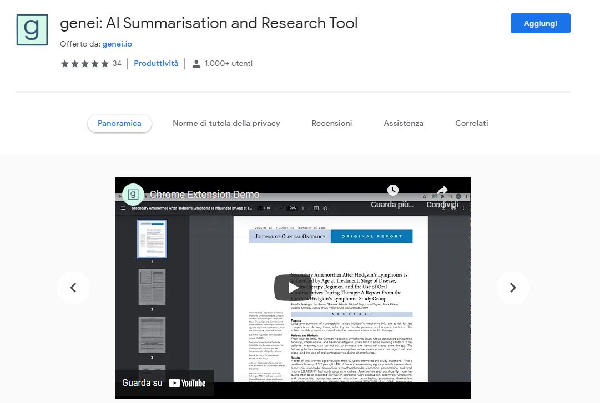Add the extension with the Aggiungi button
Viewport: 600px width, 403px height.
point(540,23)
